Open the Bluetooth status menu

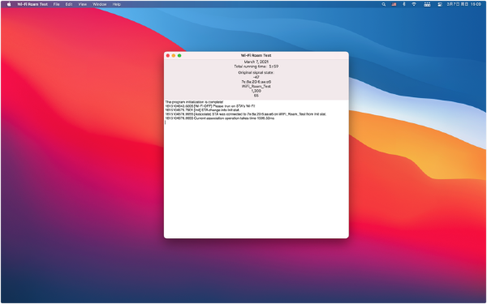tap(403, 4)
